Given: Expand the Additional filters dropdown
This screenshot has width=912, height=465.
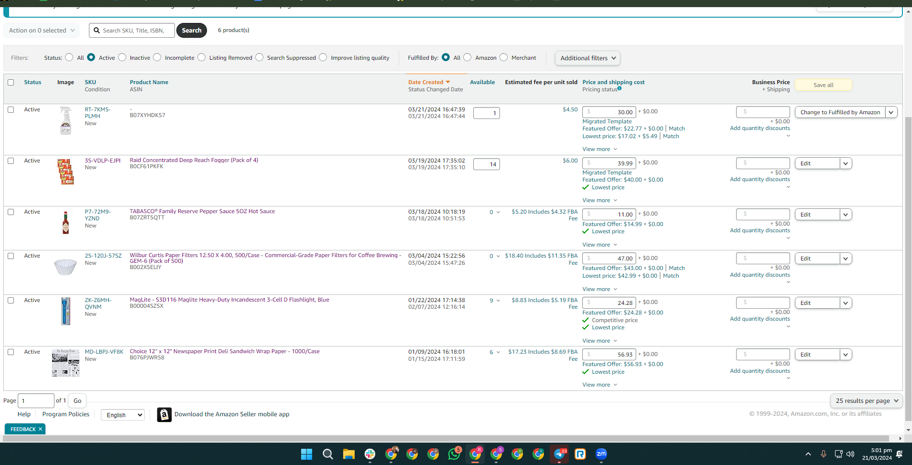Looking at the screenshot, I should click(587, 58).
